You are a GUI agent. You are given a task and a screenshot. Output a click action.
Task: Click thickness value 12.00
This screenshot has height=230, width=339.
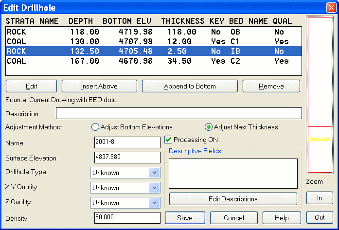[179, 41]
